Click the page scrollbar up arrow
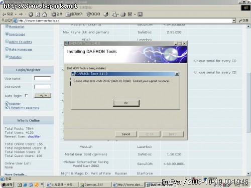This screenshot has height=188, width=251. click(x=248, y=26)
